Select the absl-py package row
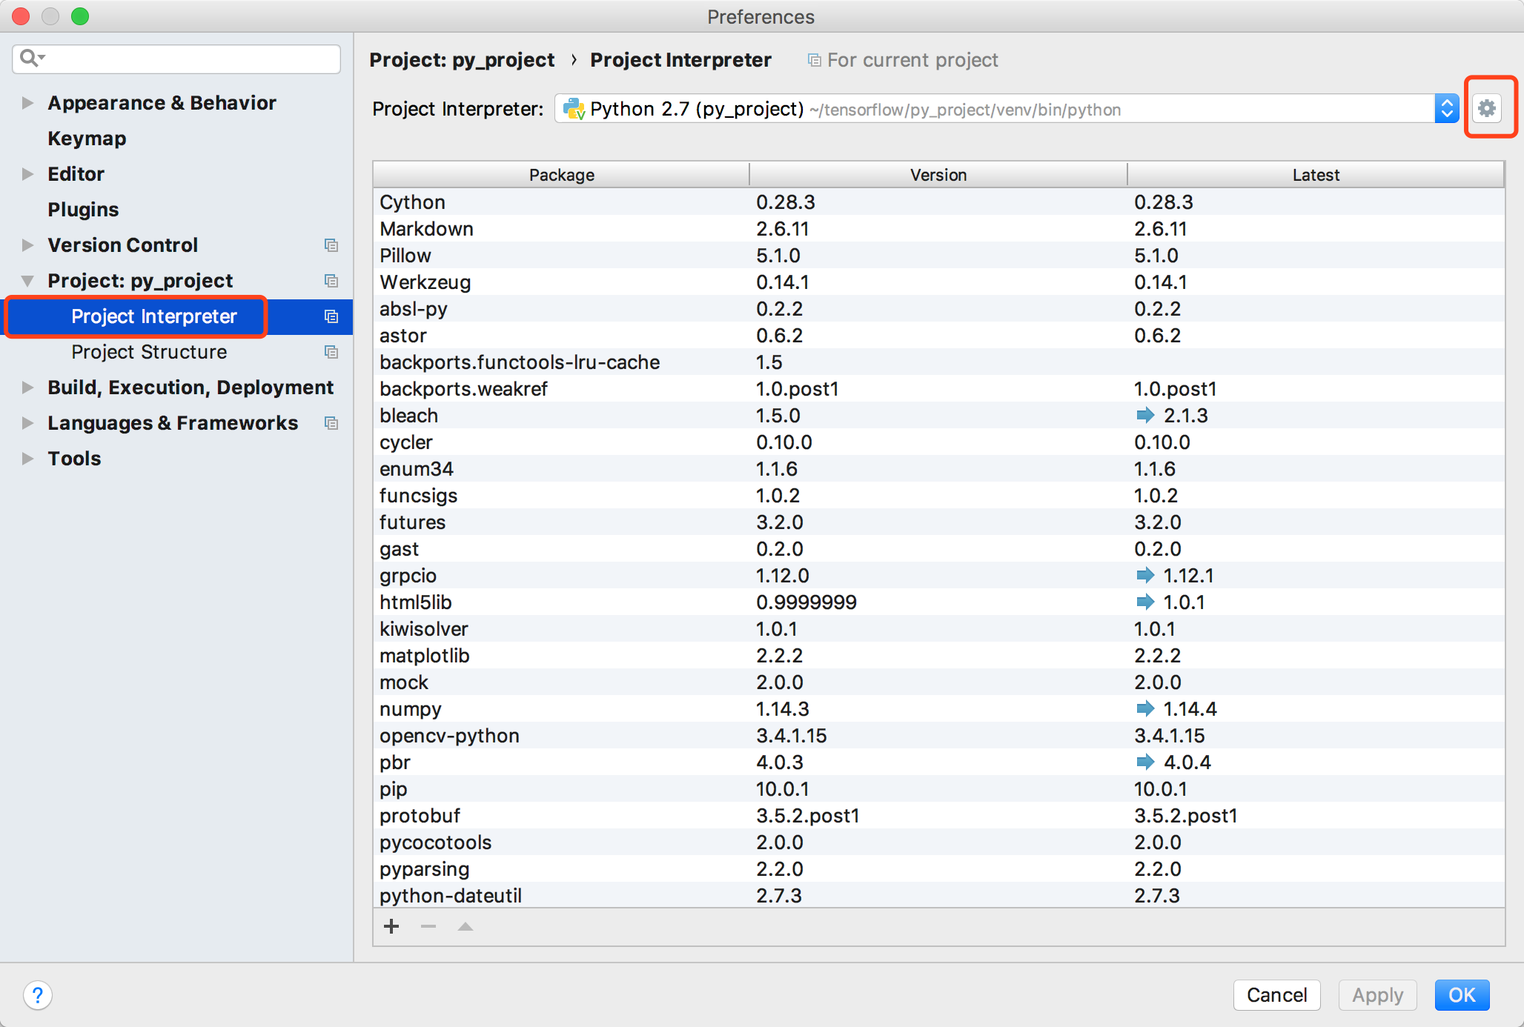The height and width of the screenshot is (1027, 1524). [938, 308]
